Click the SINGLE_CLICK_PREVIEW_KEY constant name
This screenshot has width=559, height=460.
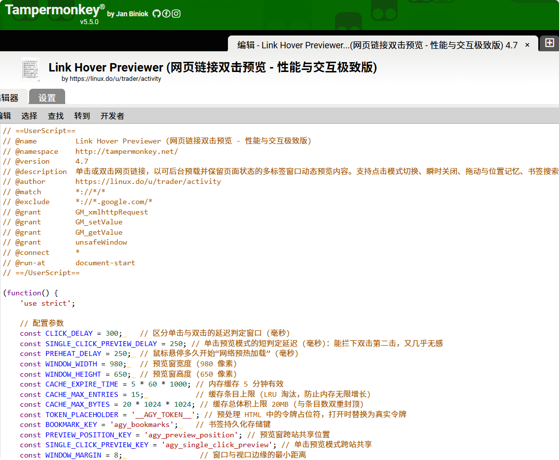point(97,445)
